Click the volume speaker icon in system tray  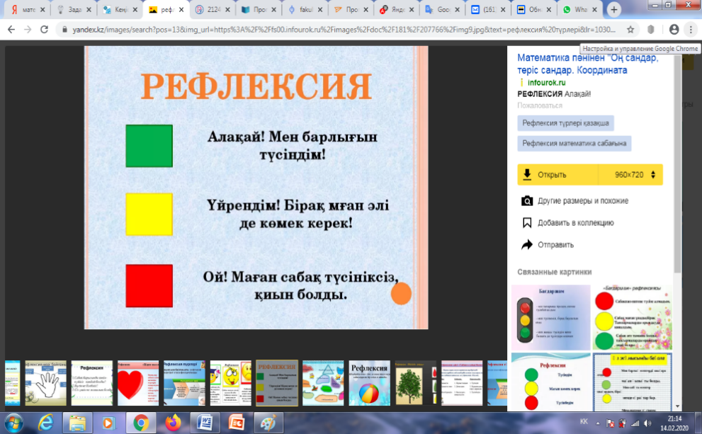point(647,423)
